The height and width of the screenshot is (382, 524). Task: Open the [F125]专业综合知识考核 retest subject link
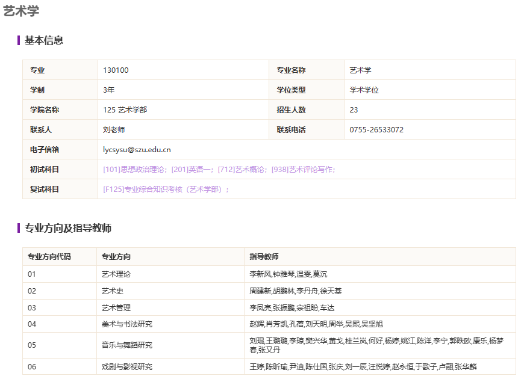(x=164, y=189)
